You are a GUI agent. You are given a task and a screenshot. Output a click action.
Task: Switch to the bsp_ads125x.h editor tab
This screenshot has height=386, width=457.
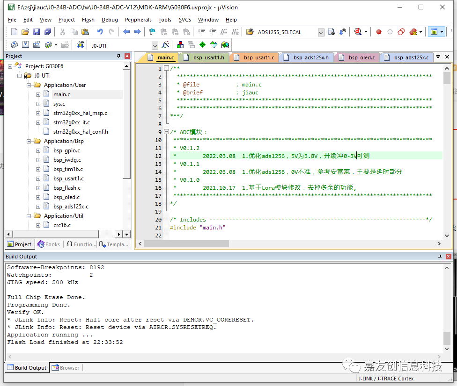tap(306, 57)
